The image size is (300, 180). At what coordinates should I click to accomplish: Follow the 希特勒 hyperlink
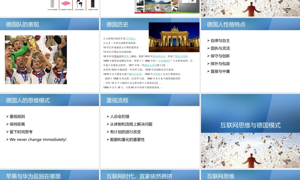pyautogui.click(x=157, y=74)
